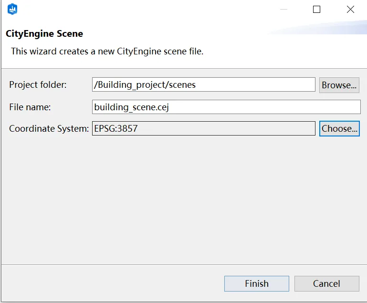
Task: Select the Coordinate System EPSG:3857 field
Action: point(203,128)
